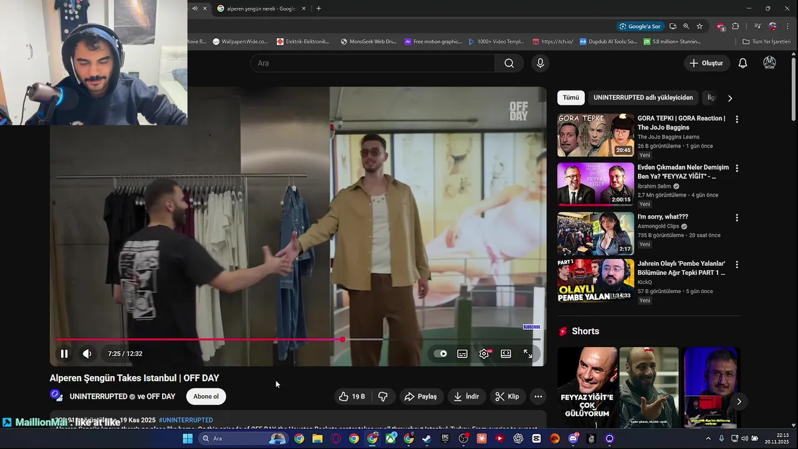
Task: Download the video via İndir
Action: 466,397
